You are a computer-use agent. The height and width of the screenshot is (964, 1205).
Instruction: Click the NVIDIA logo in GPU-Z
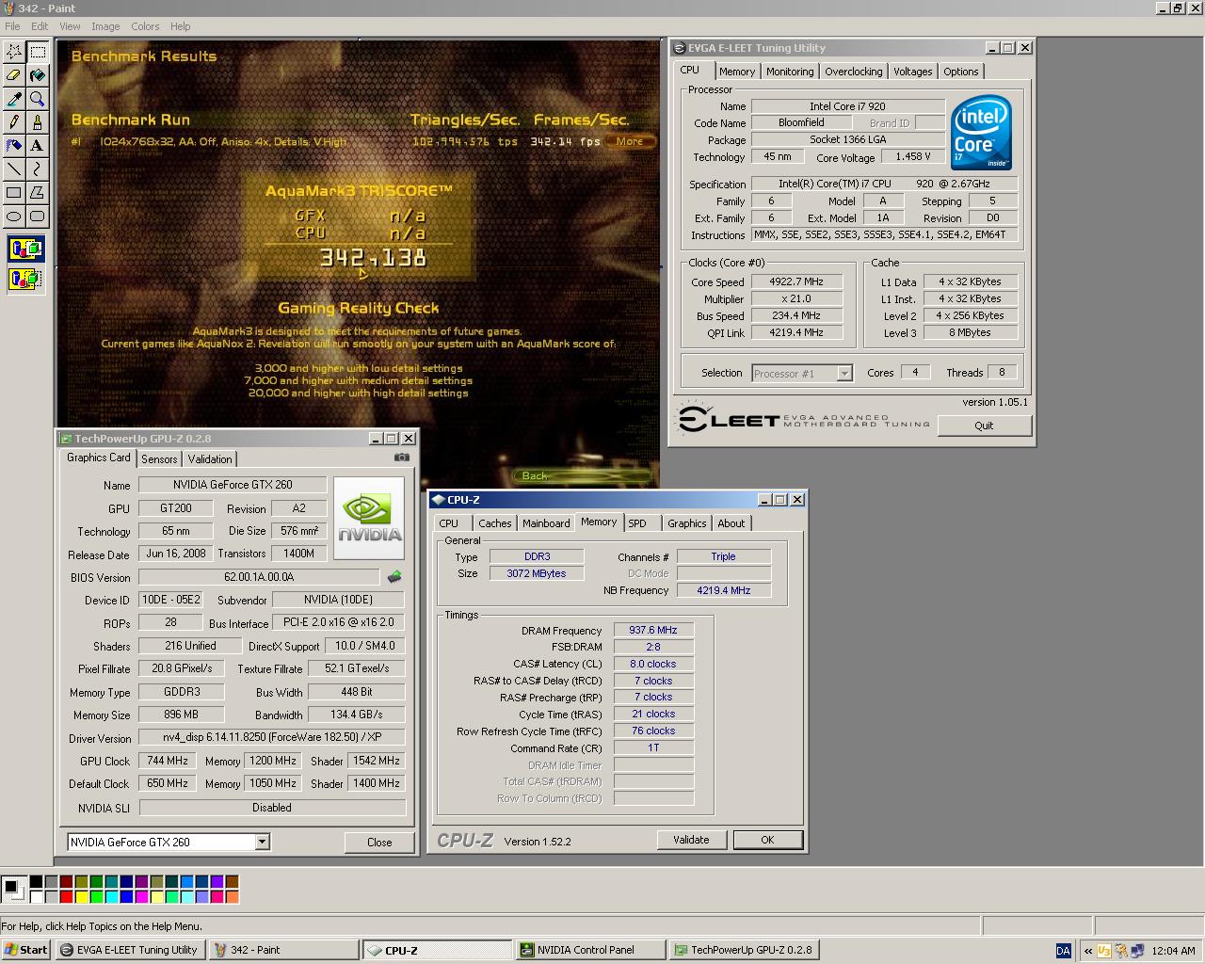pyautogui.click(x=369, y=519)
